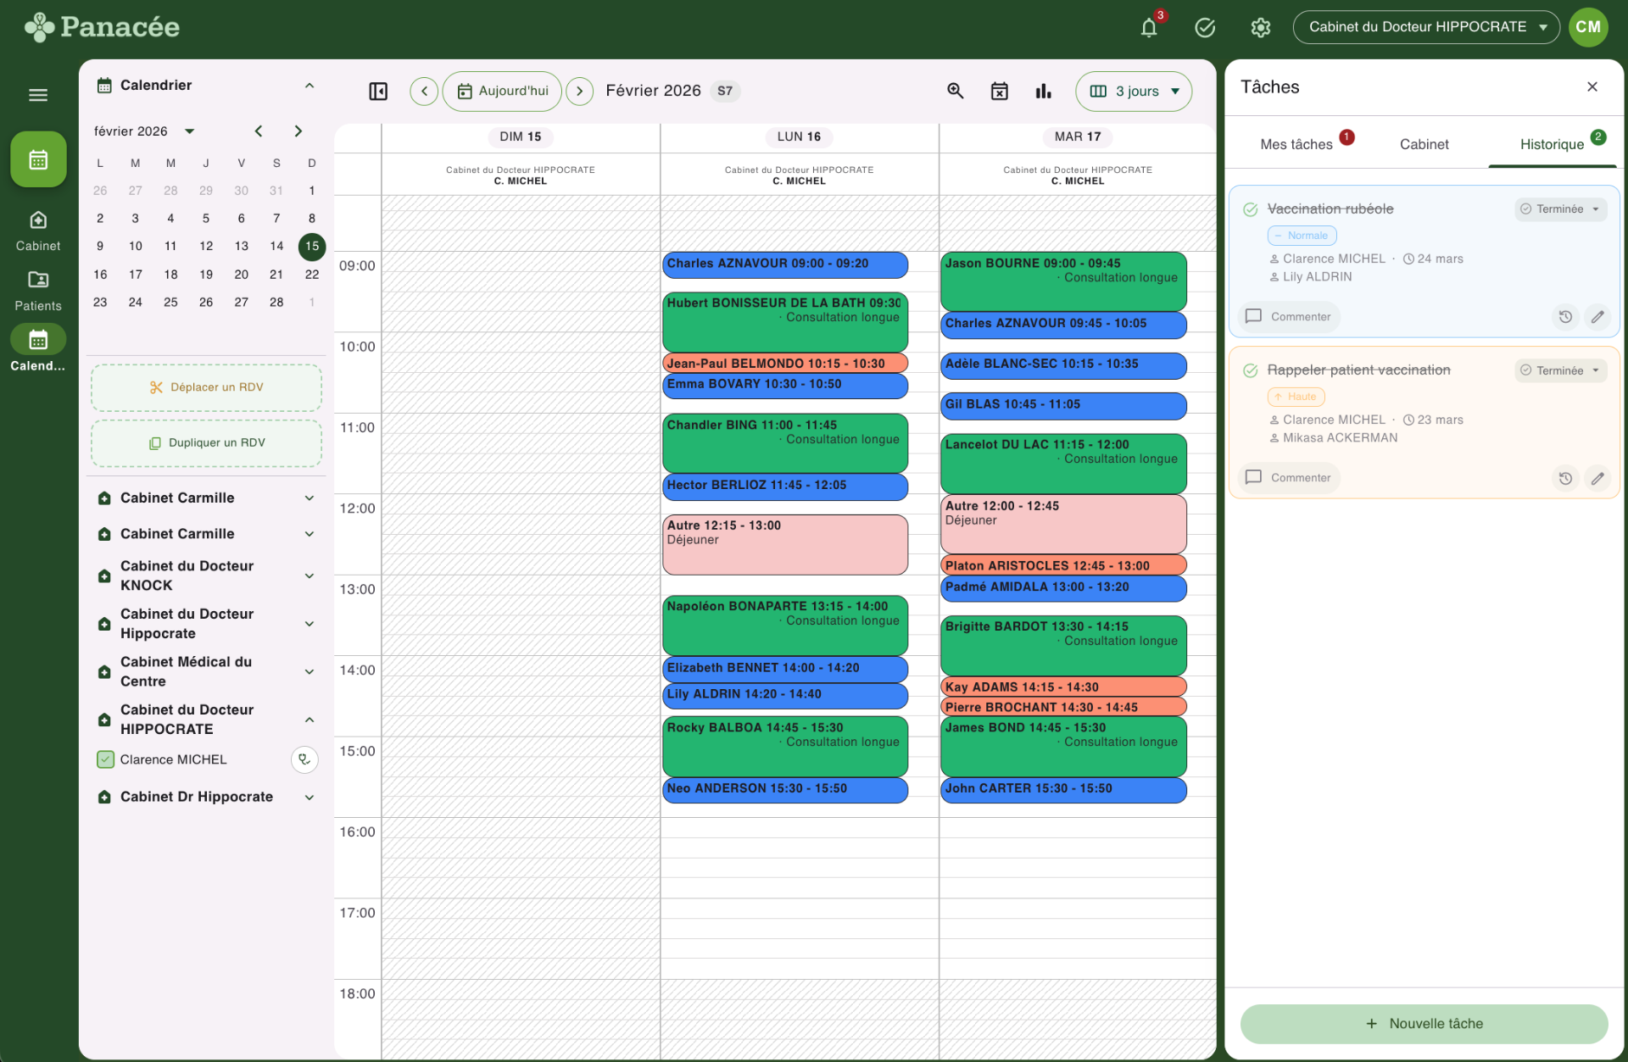Select the MAR 17 day header
This screenshot has width=1628, height=1062.
(x=1078, y=136)
